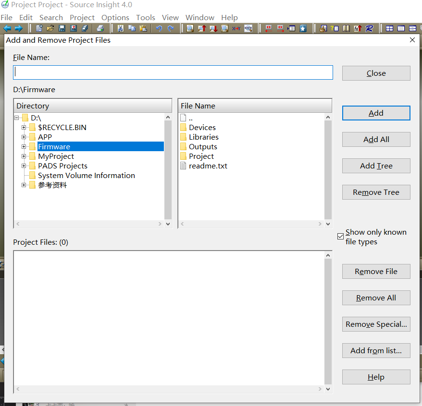The width and height of the screenshot is (422, 406).
Task: Click the Help button in the dialog
Action: click(x=376, y=377)
